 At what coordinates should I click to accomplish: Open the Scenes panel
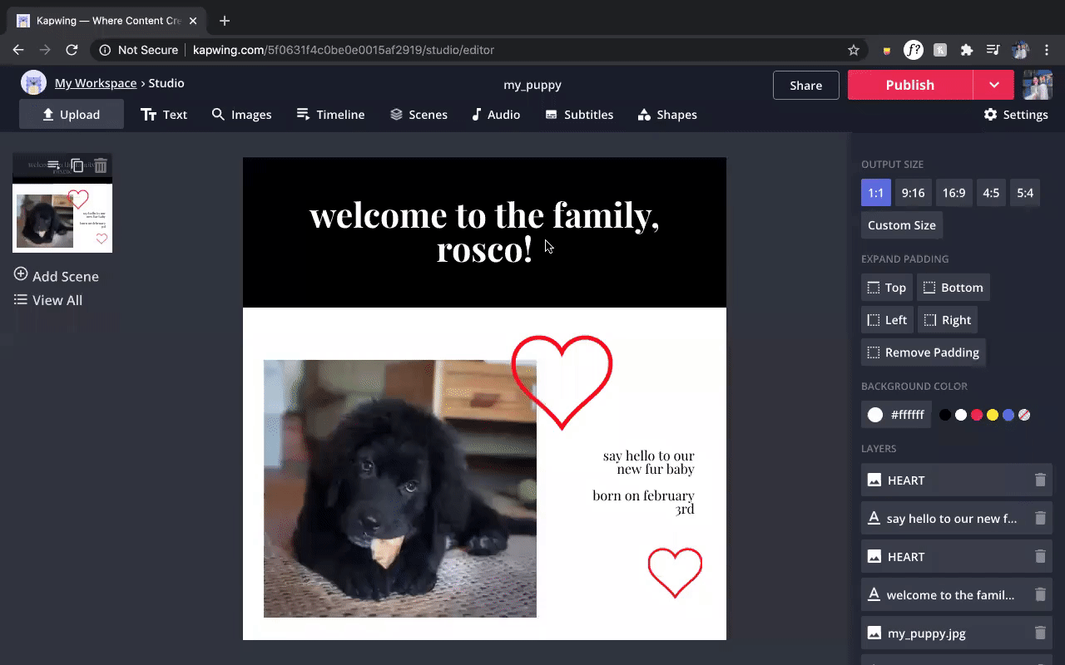coord(419,114)
